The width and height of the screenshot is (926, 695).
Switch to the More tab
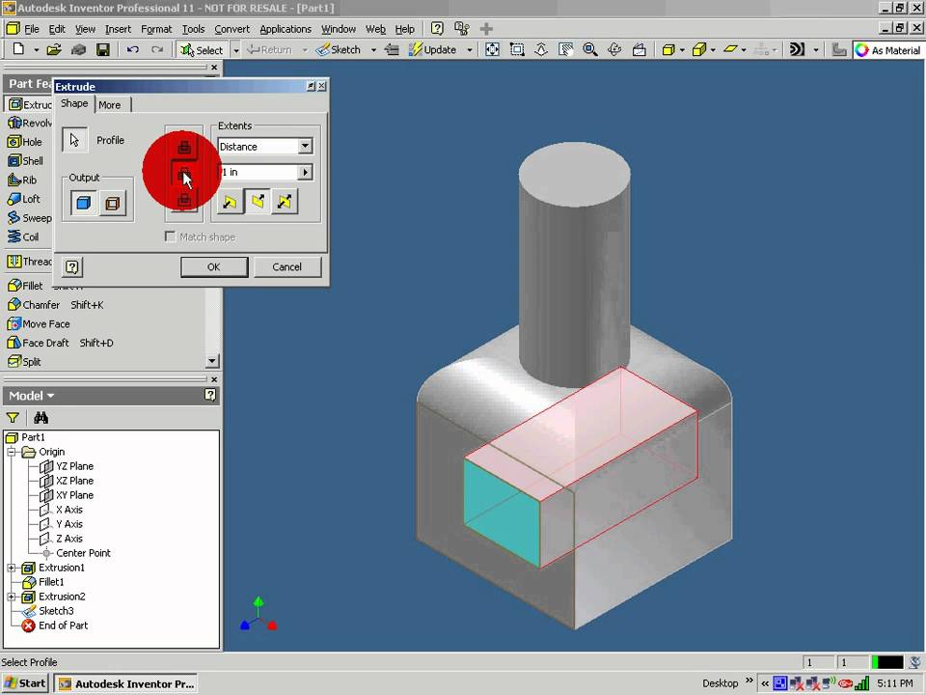(x=110, y=104)
